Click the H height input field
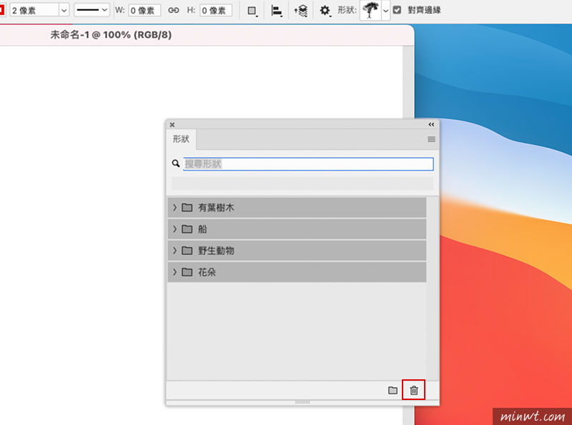 point(216,10)
